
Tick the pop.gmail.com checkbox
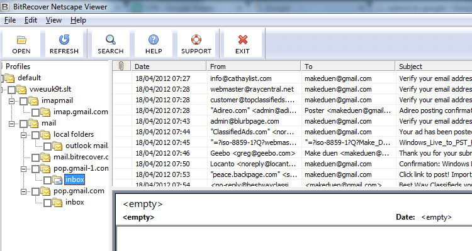[35, 191]
